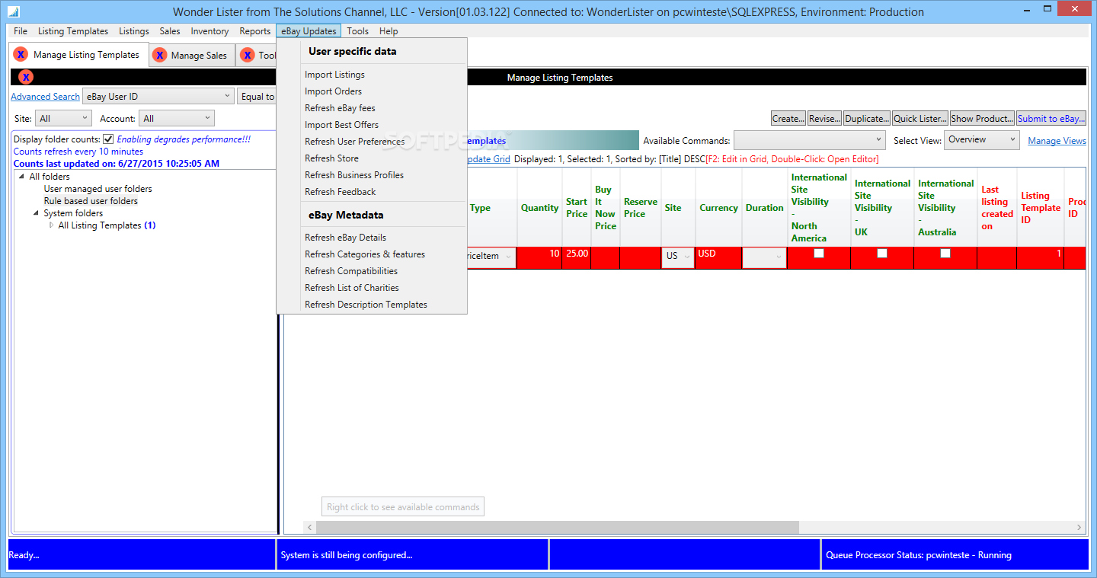Collapse the All folders tree node
The image size is (1097, 578).
coord(21,177)
